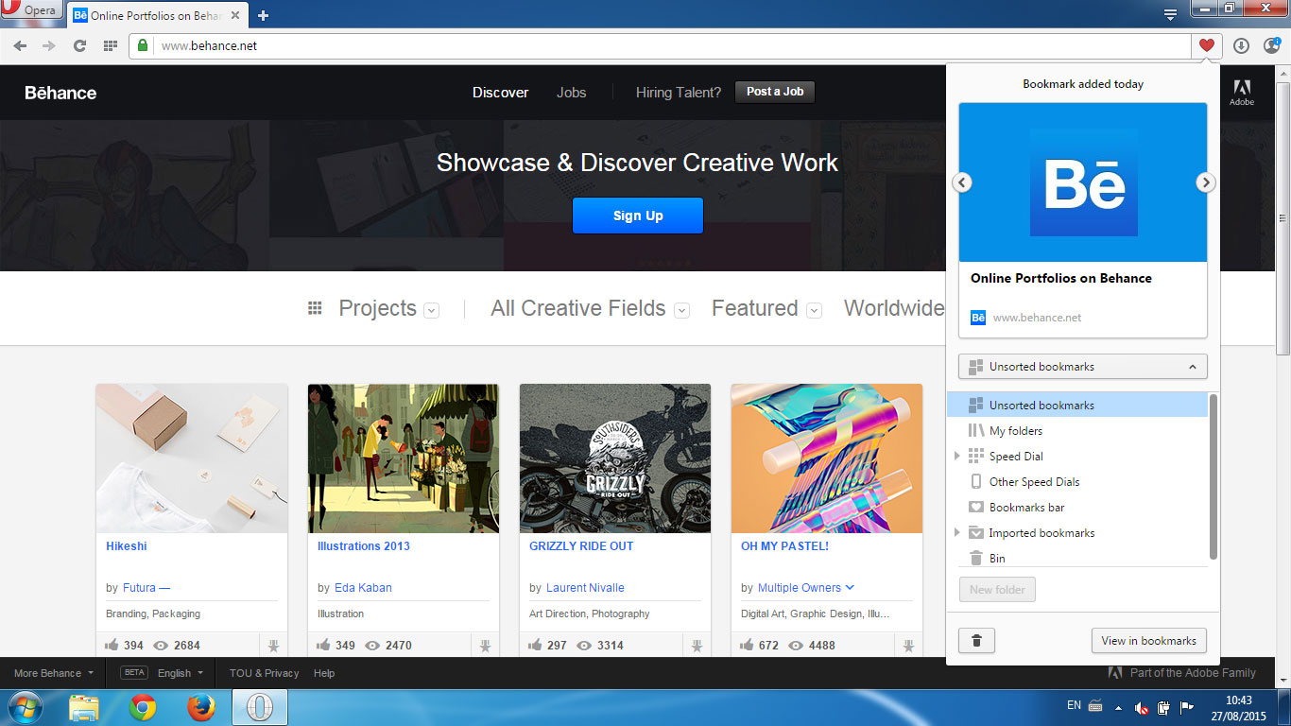Edit the bookmark title Online Portfolios on Behance
The height and width of the screenshot is (726, 1291).
pyautogui.click(x=1061, y=278)
